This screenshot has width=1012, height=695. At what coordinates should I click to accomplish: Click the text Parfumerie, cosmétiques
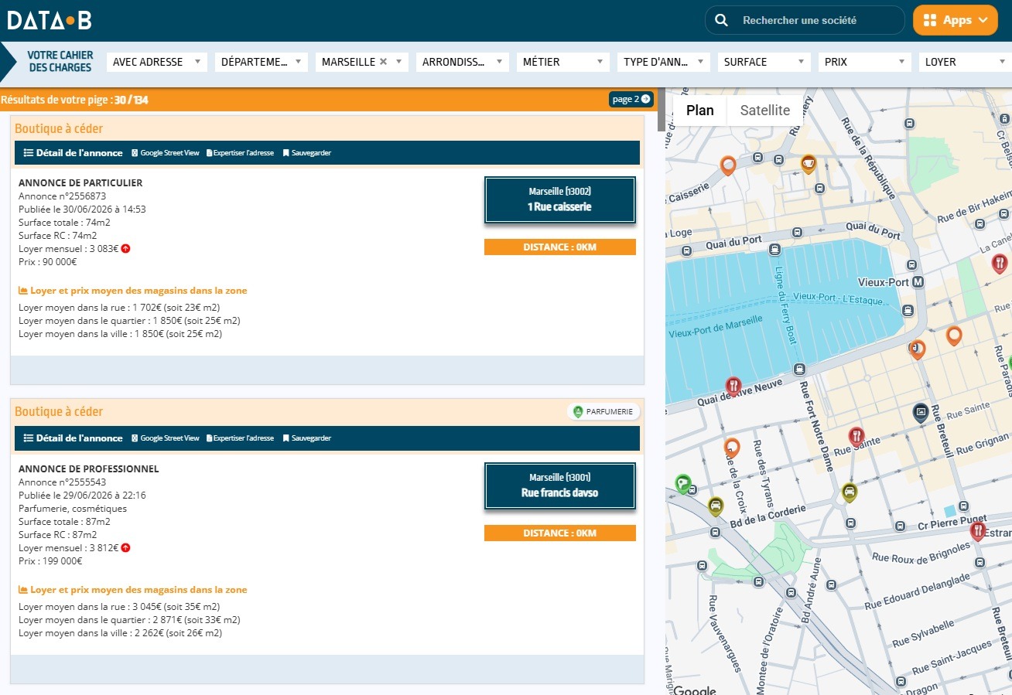click(x=73, y=509)
